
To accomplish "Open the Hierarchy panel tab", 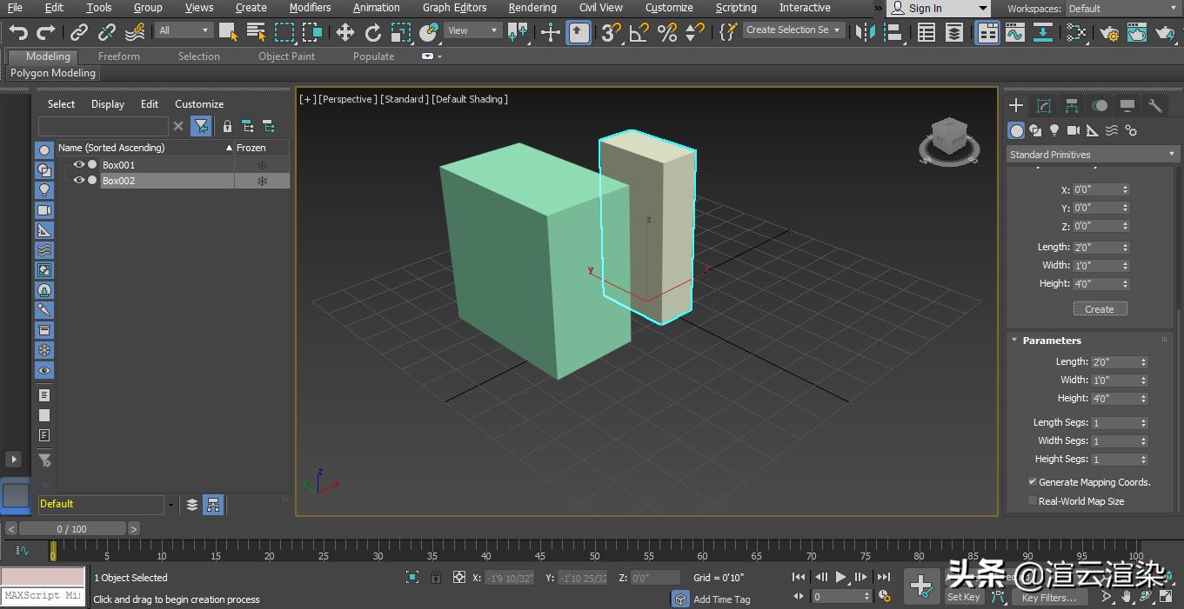I will pyautogui.click(x=1071, y=105).
